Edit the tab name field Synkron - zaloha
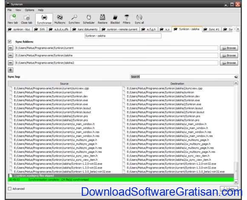Image resolution: width=247 pixels, height=200 pixels. [x=123, y=36]
